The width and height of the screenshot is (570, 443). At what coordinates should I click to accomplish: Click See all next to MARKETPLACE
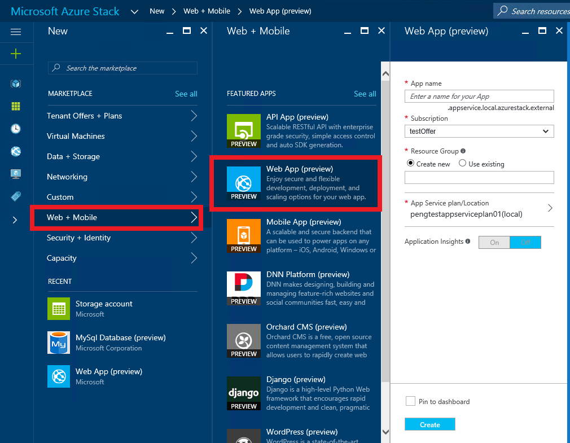click(x=186, y=94)
